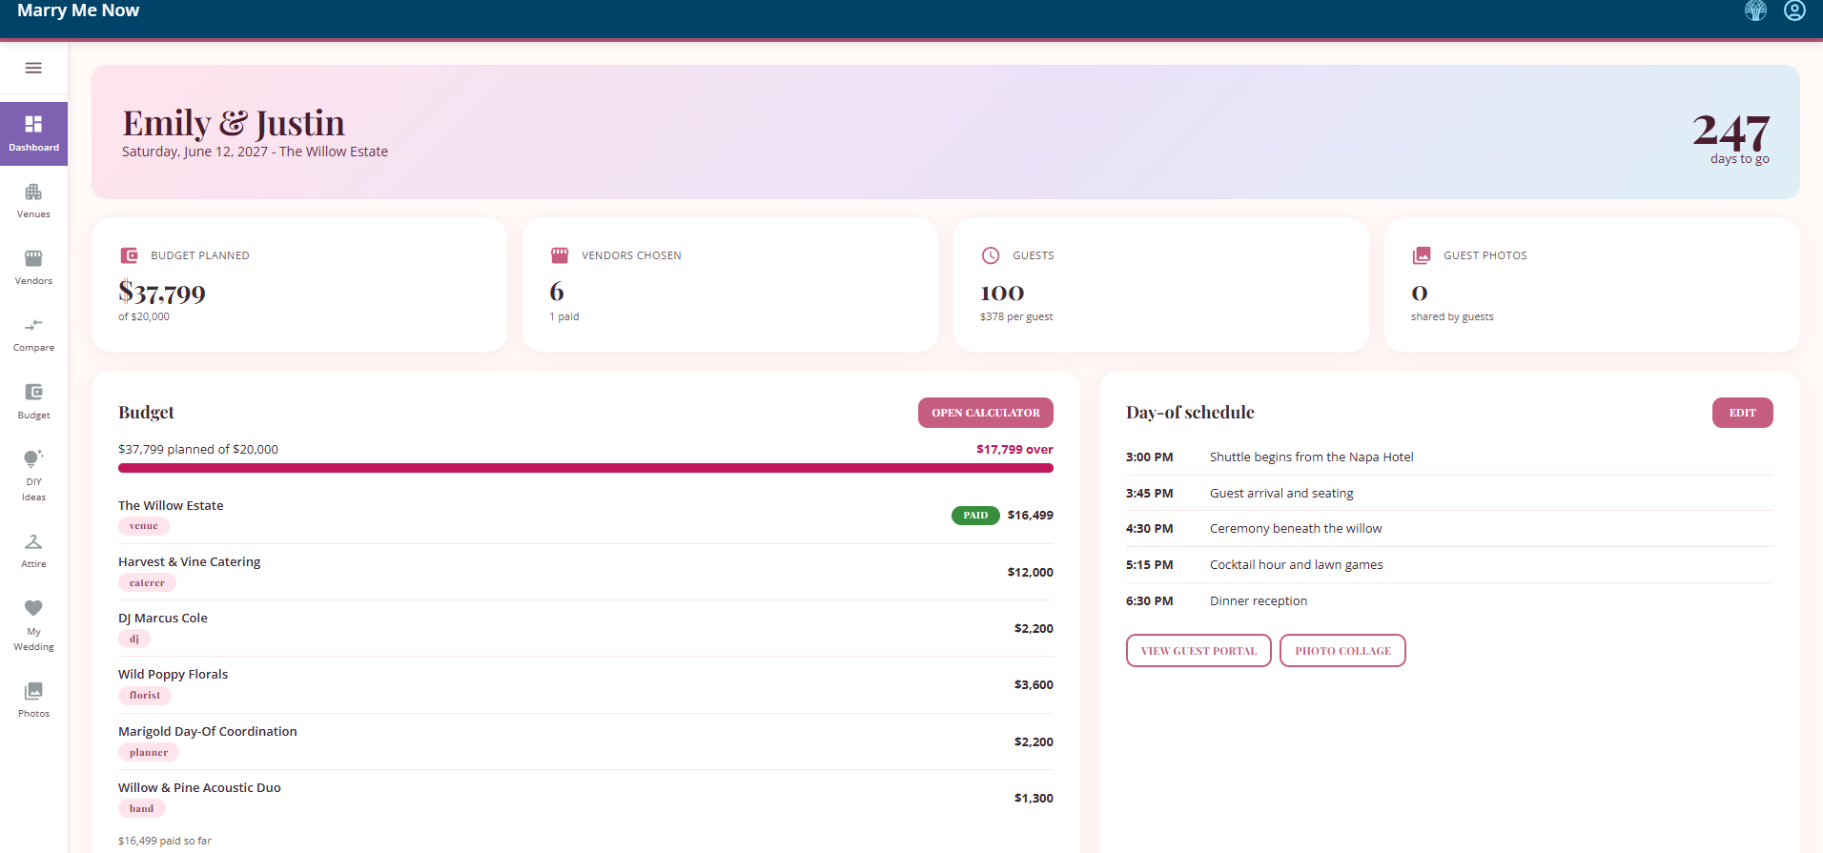The image size is (1823, 853).
Task: Go to Venues in sidebar
Action: pos(33,200)
